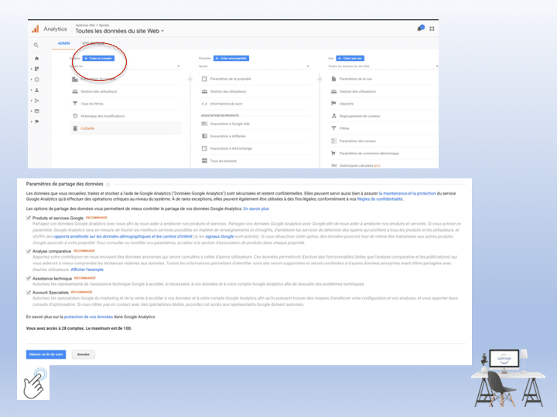
Task: Open the notifications bell icon
Action: [x=421, y=29]
